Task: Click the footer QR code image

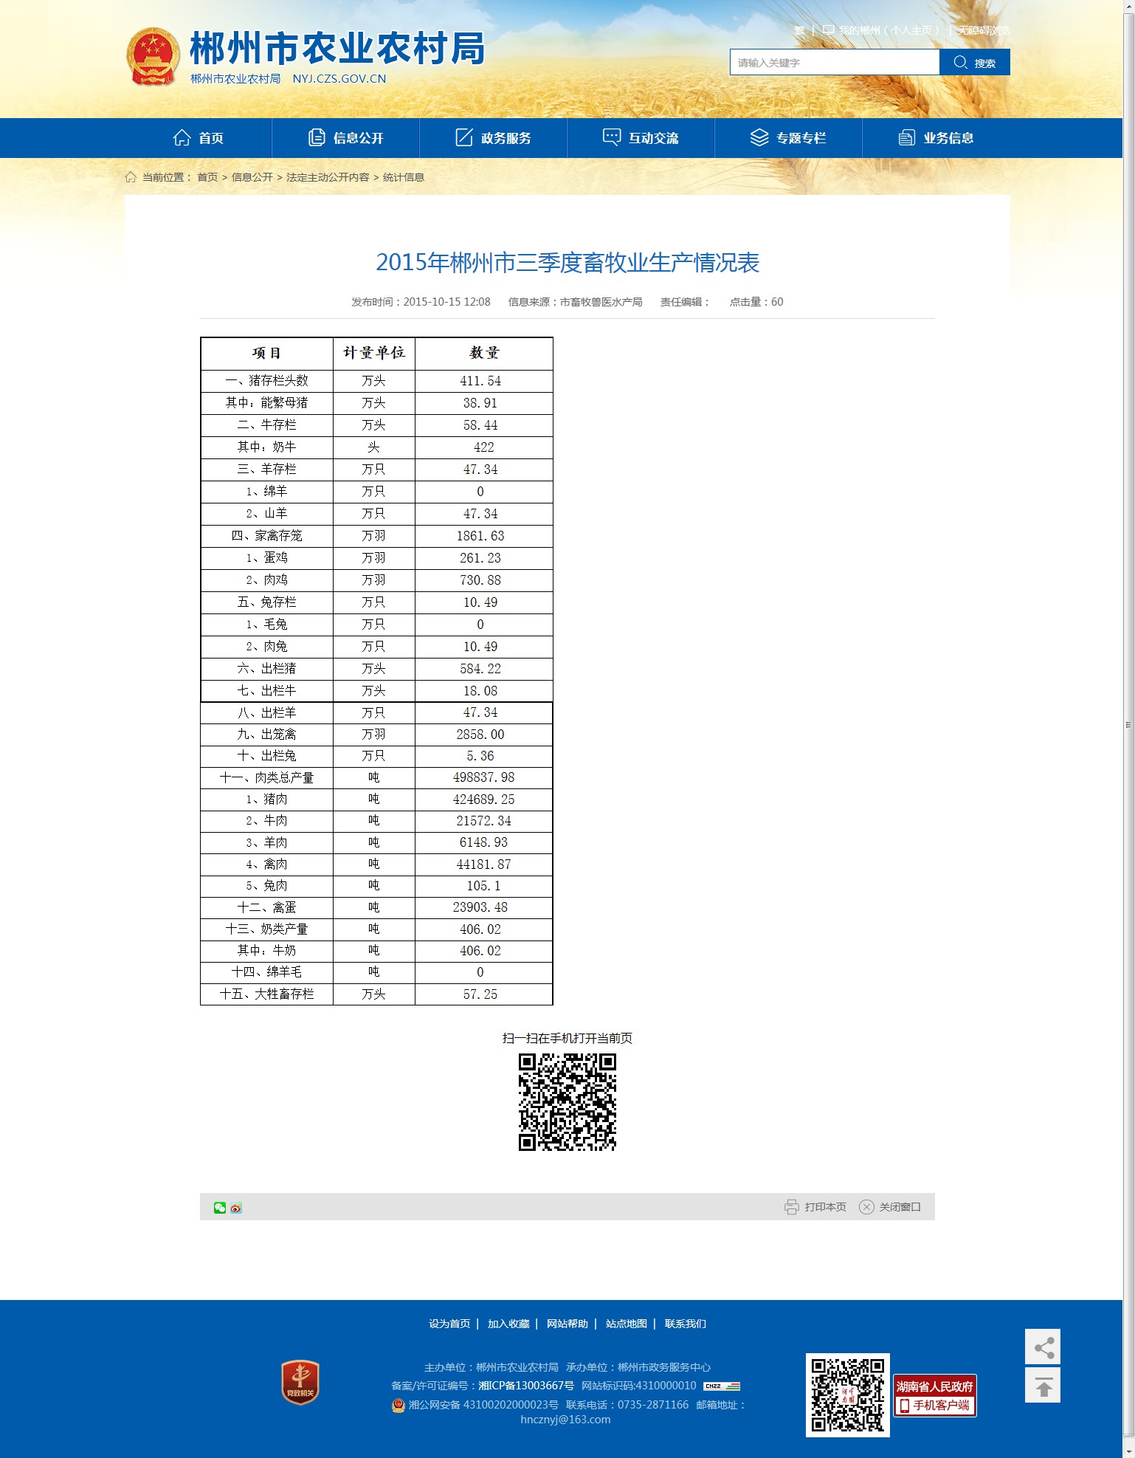Action: tap(848, 1395)
